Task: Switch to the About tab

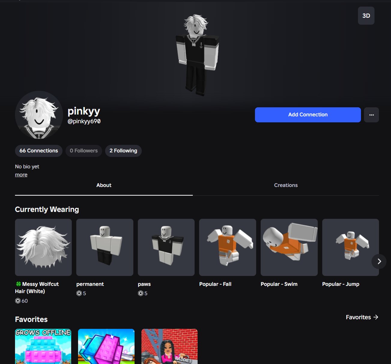Action: [x=104, y=185]
